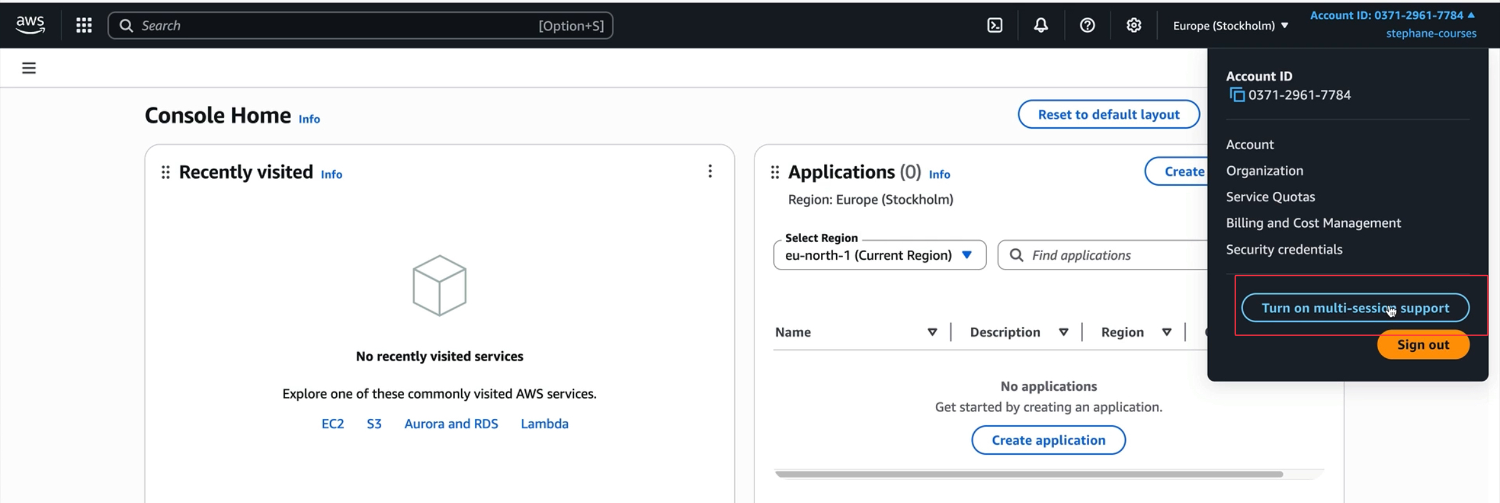Image resolution: width=1500 pixels, height=503 pixels.
Task: Click inside the AWS Search field
Action: click(x=361, y=26)
